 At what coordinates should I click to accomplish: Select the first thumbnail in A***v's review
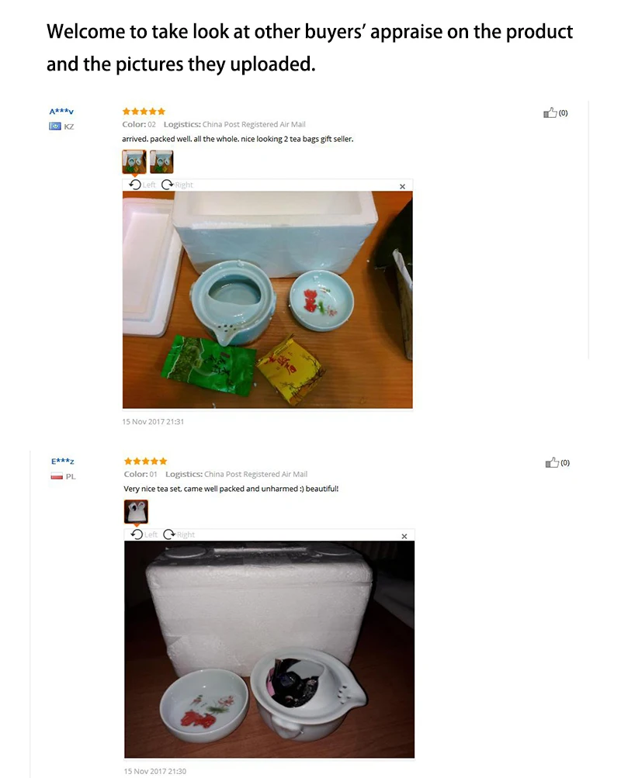[134, 162]
